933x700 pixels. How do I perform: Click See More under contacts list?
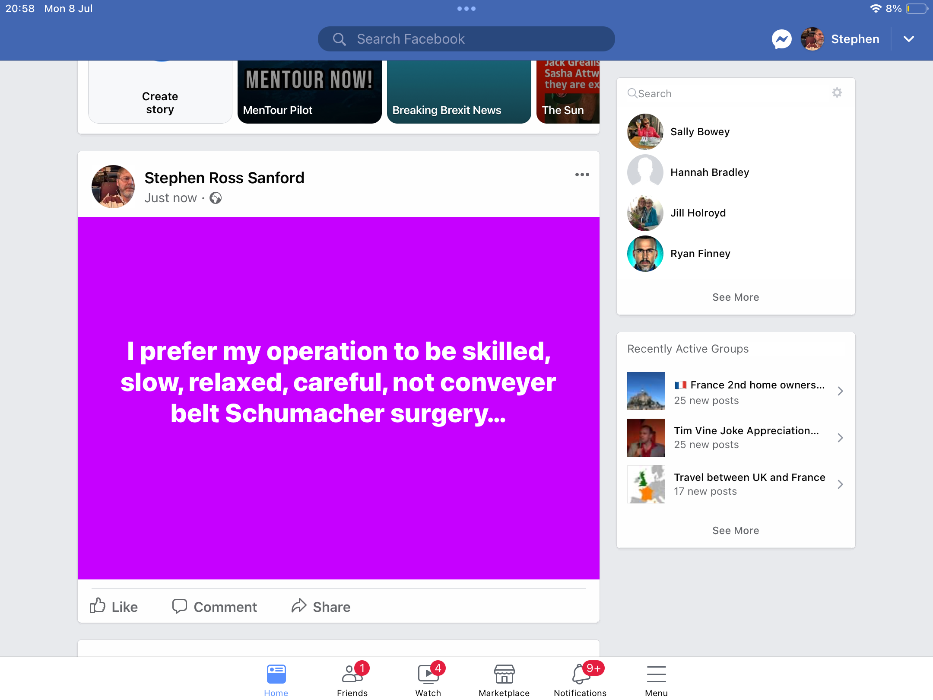(736, 297)
